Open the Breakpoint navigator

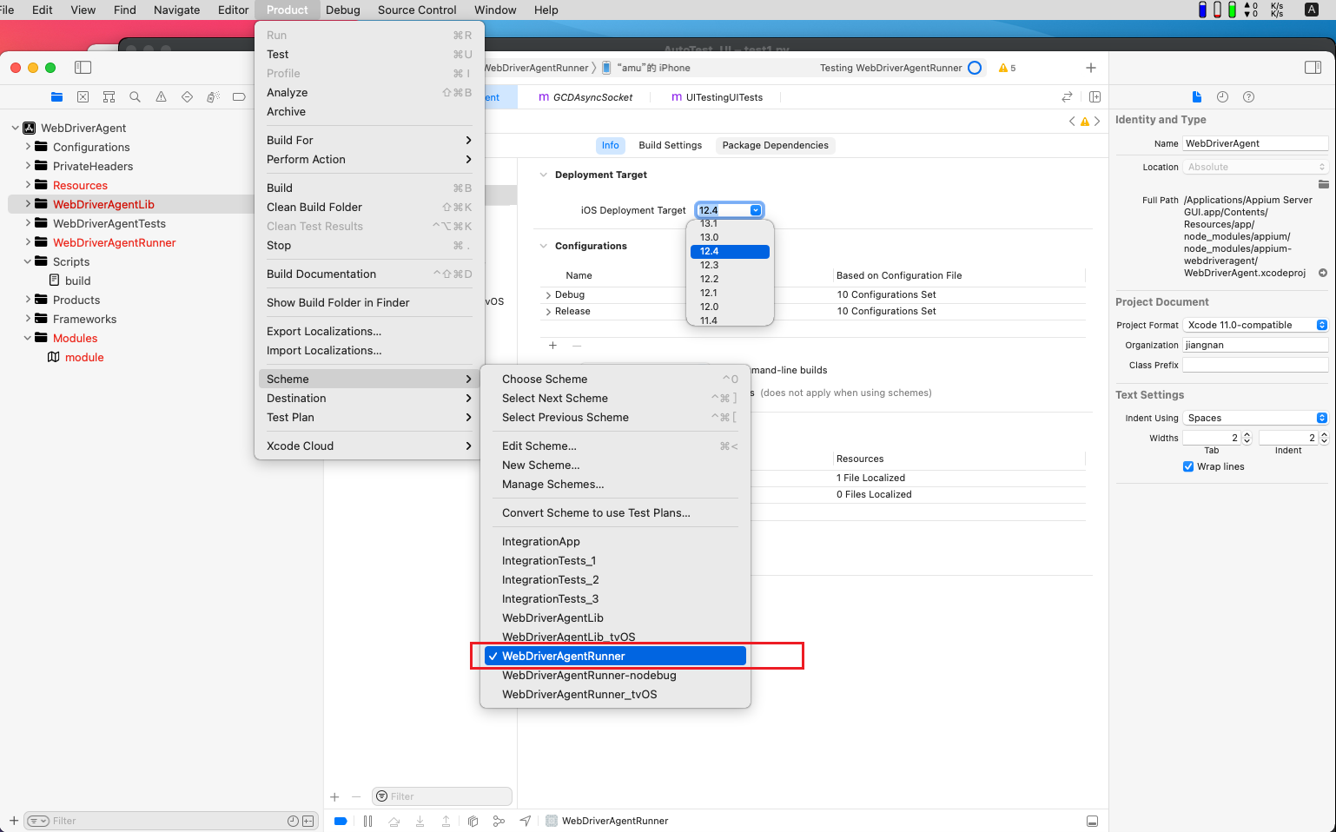point(239,97)
